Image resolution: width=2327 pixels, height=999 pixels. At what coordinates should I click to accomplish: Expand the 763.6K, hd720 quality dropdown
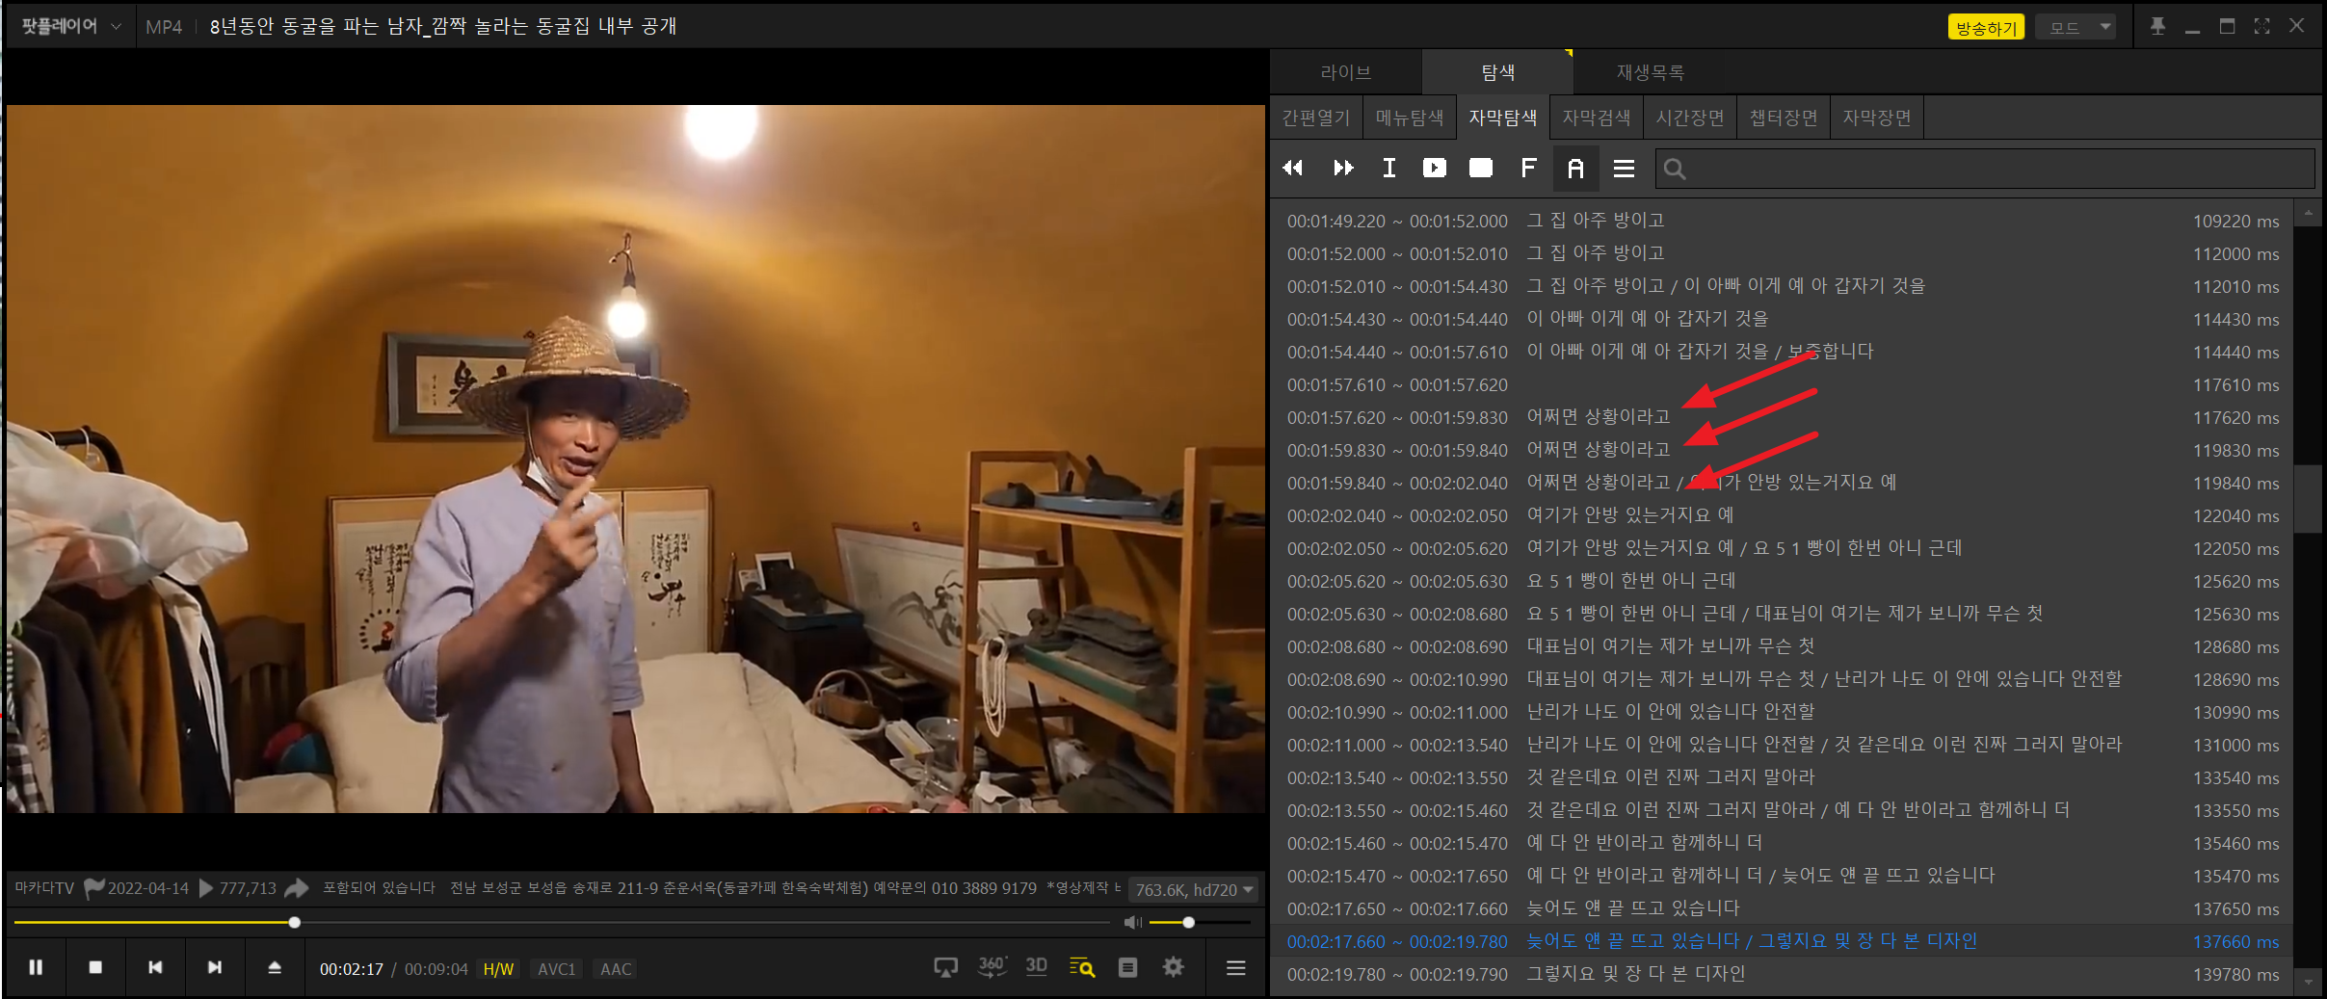(1194, 889)
